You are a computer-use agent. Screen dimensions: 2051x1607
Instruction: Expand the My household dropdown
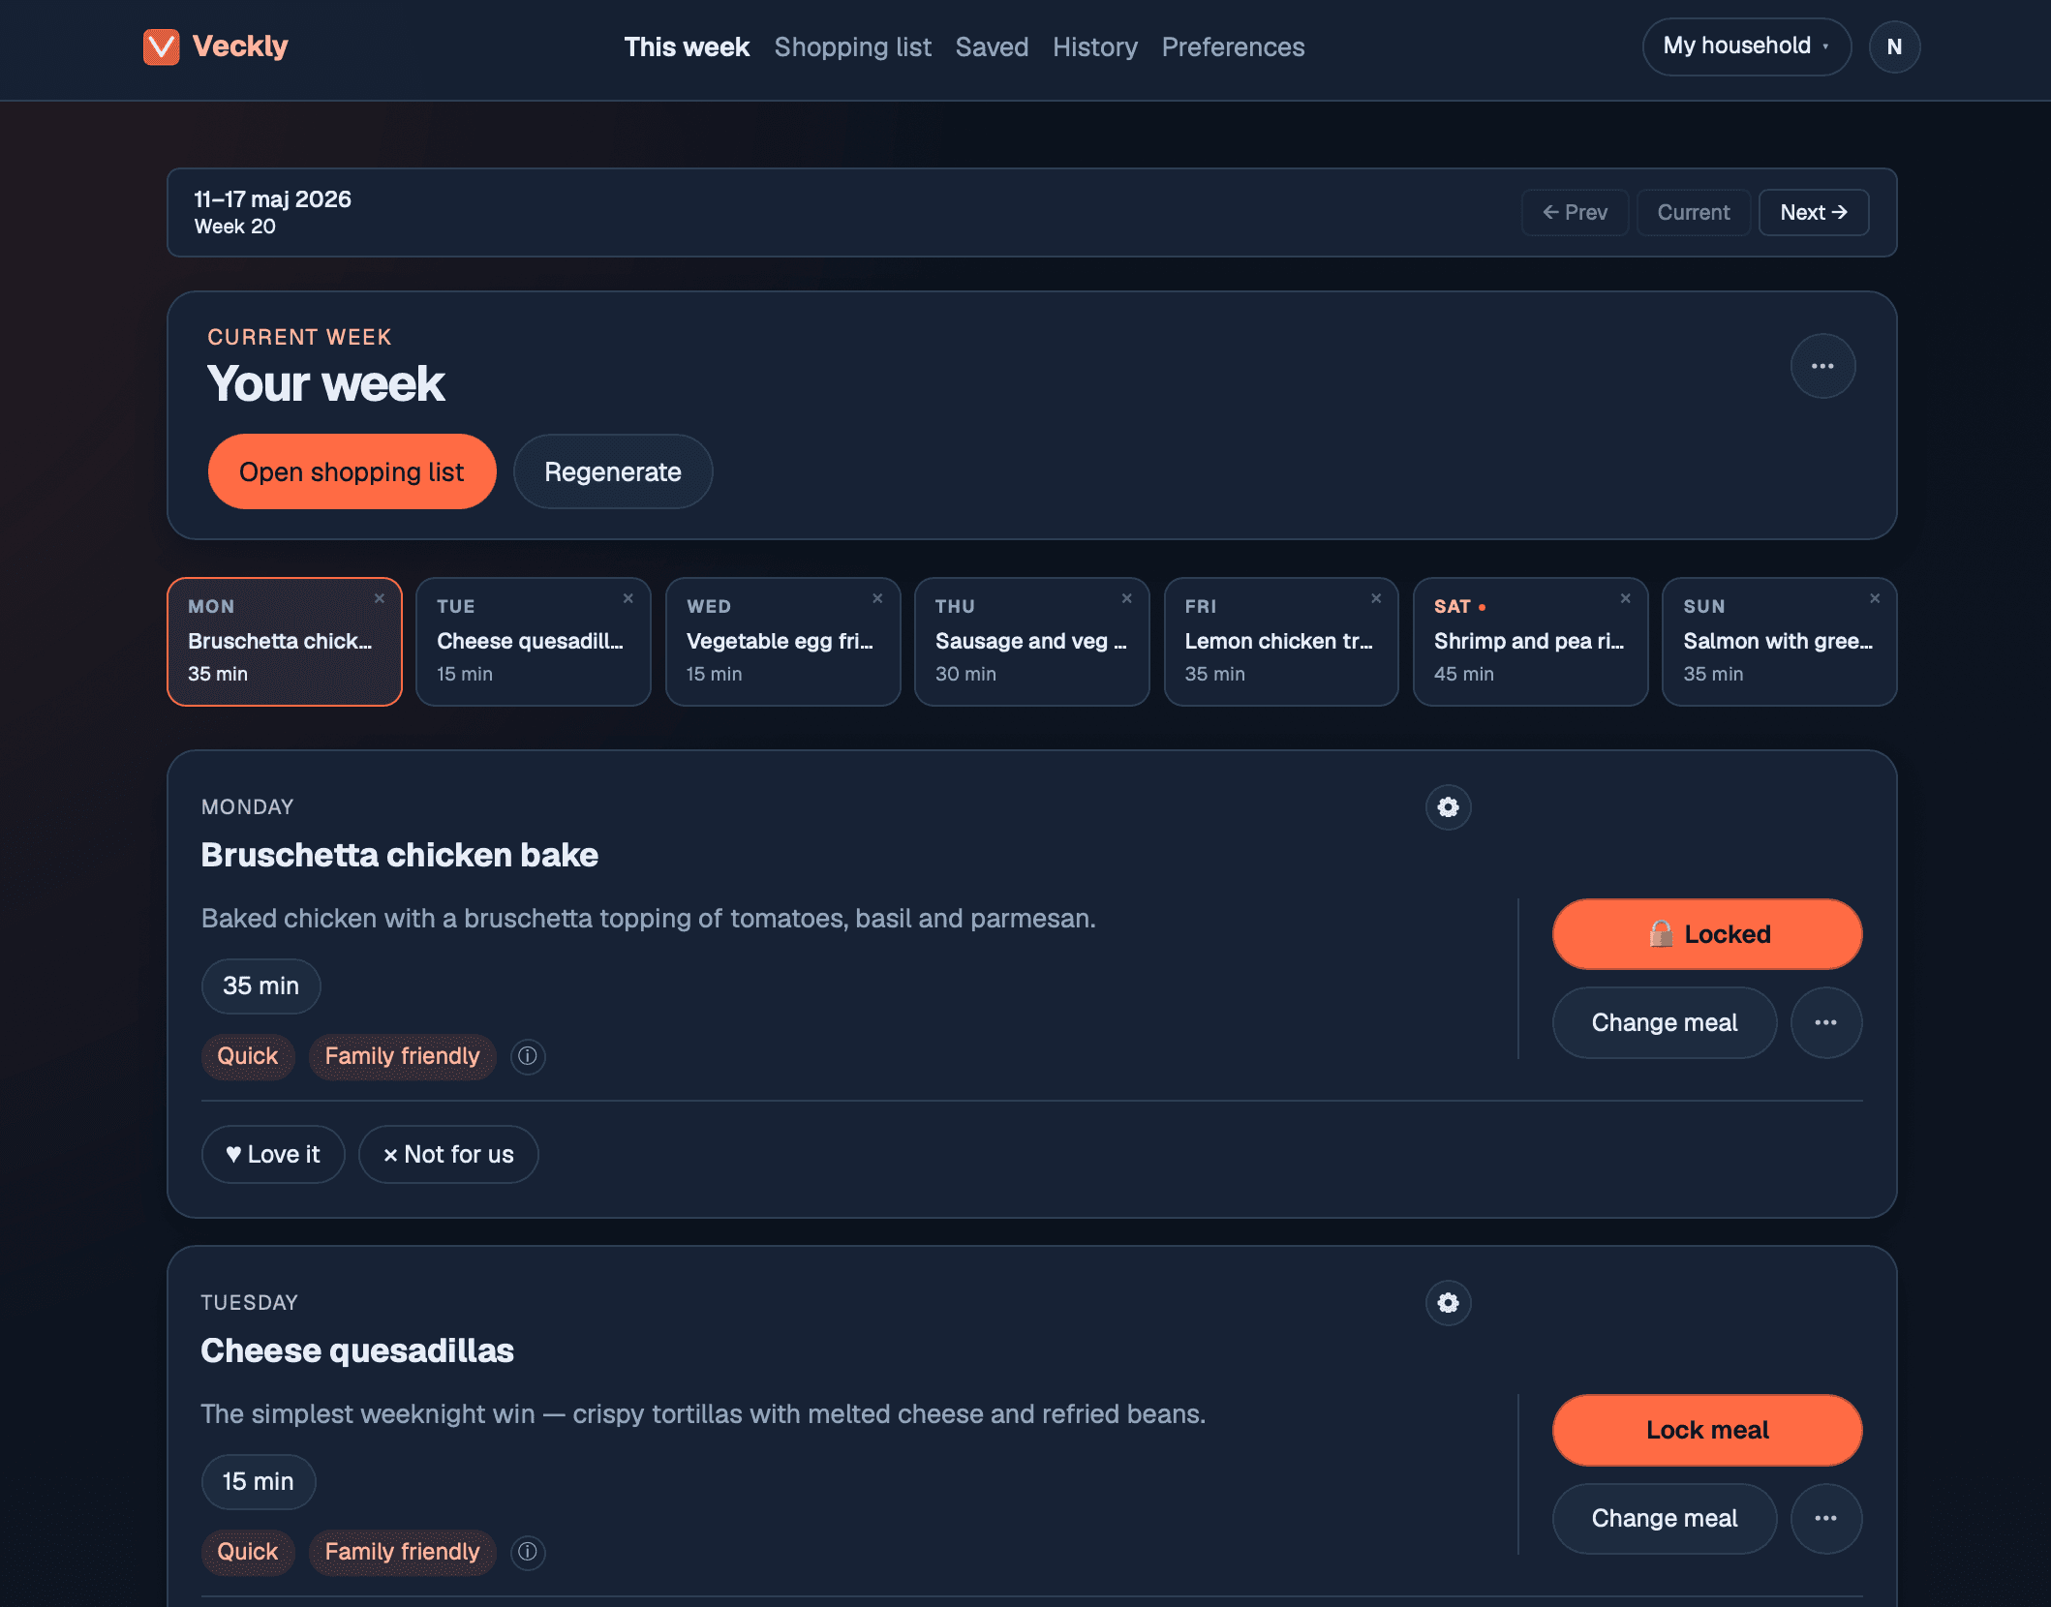[1746, 46]
